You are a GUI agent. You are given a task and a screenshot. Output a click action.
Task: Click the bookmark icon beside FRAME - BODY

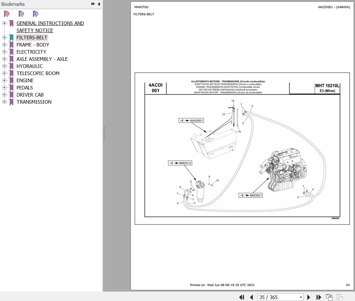pos(11,45)
